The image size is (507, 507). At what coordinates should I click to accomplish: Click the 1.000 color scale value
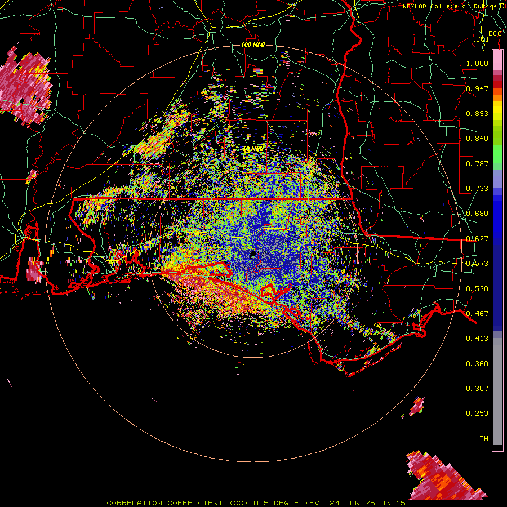pyautogui.click(x=477, y=63)
